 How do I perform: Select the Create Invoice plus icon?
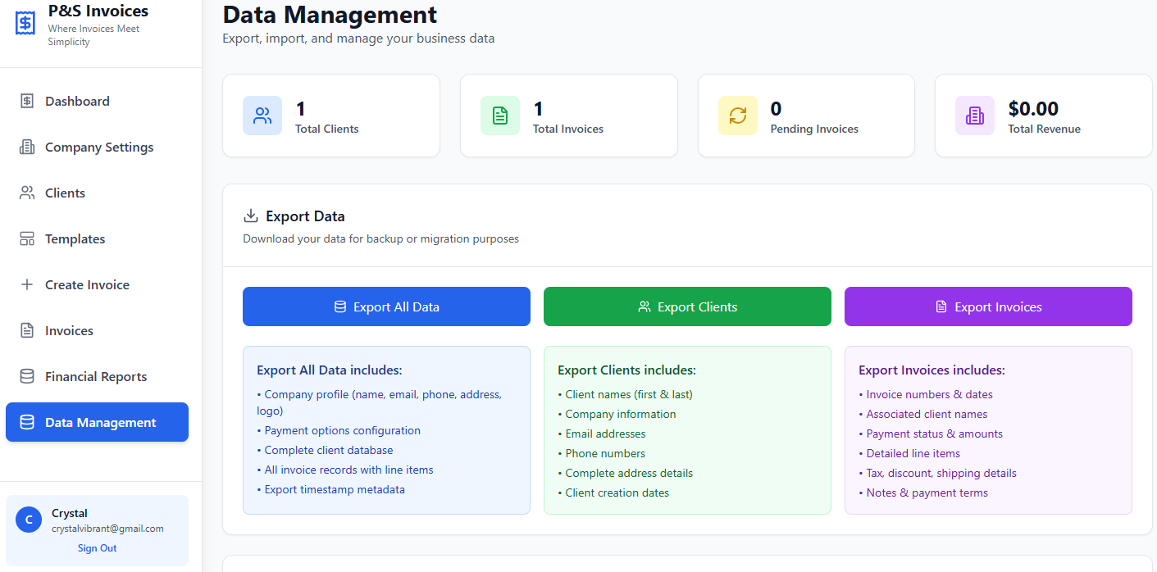coord(25,284)
